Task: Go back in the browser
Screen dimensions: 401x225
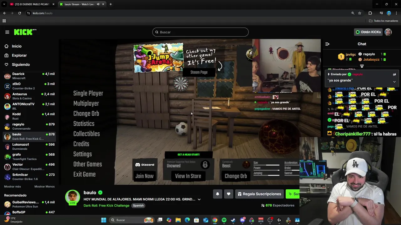Action: (x=4, y=13)
